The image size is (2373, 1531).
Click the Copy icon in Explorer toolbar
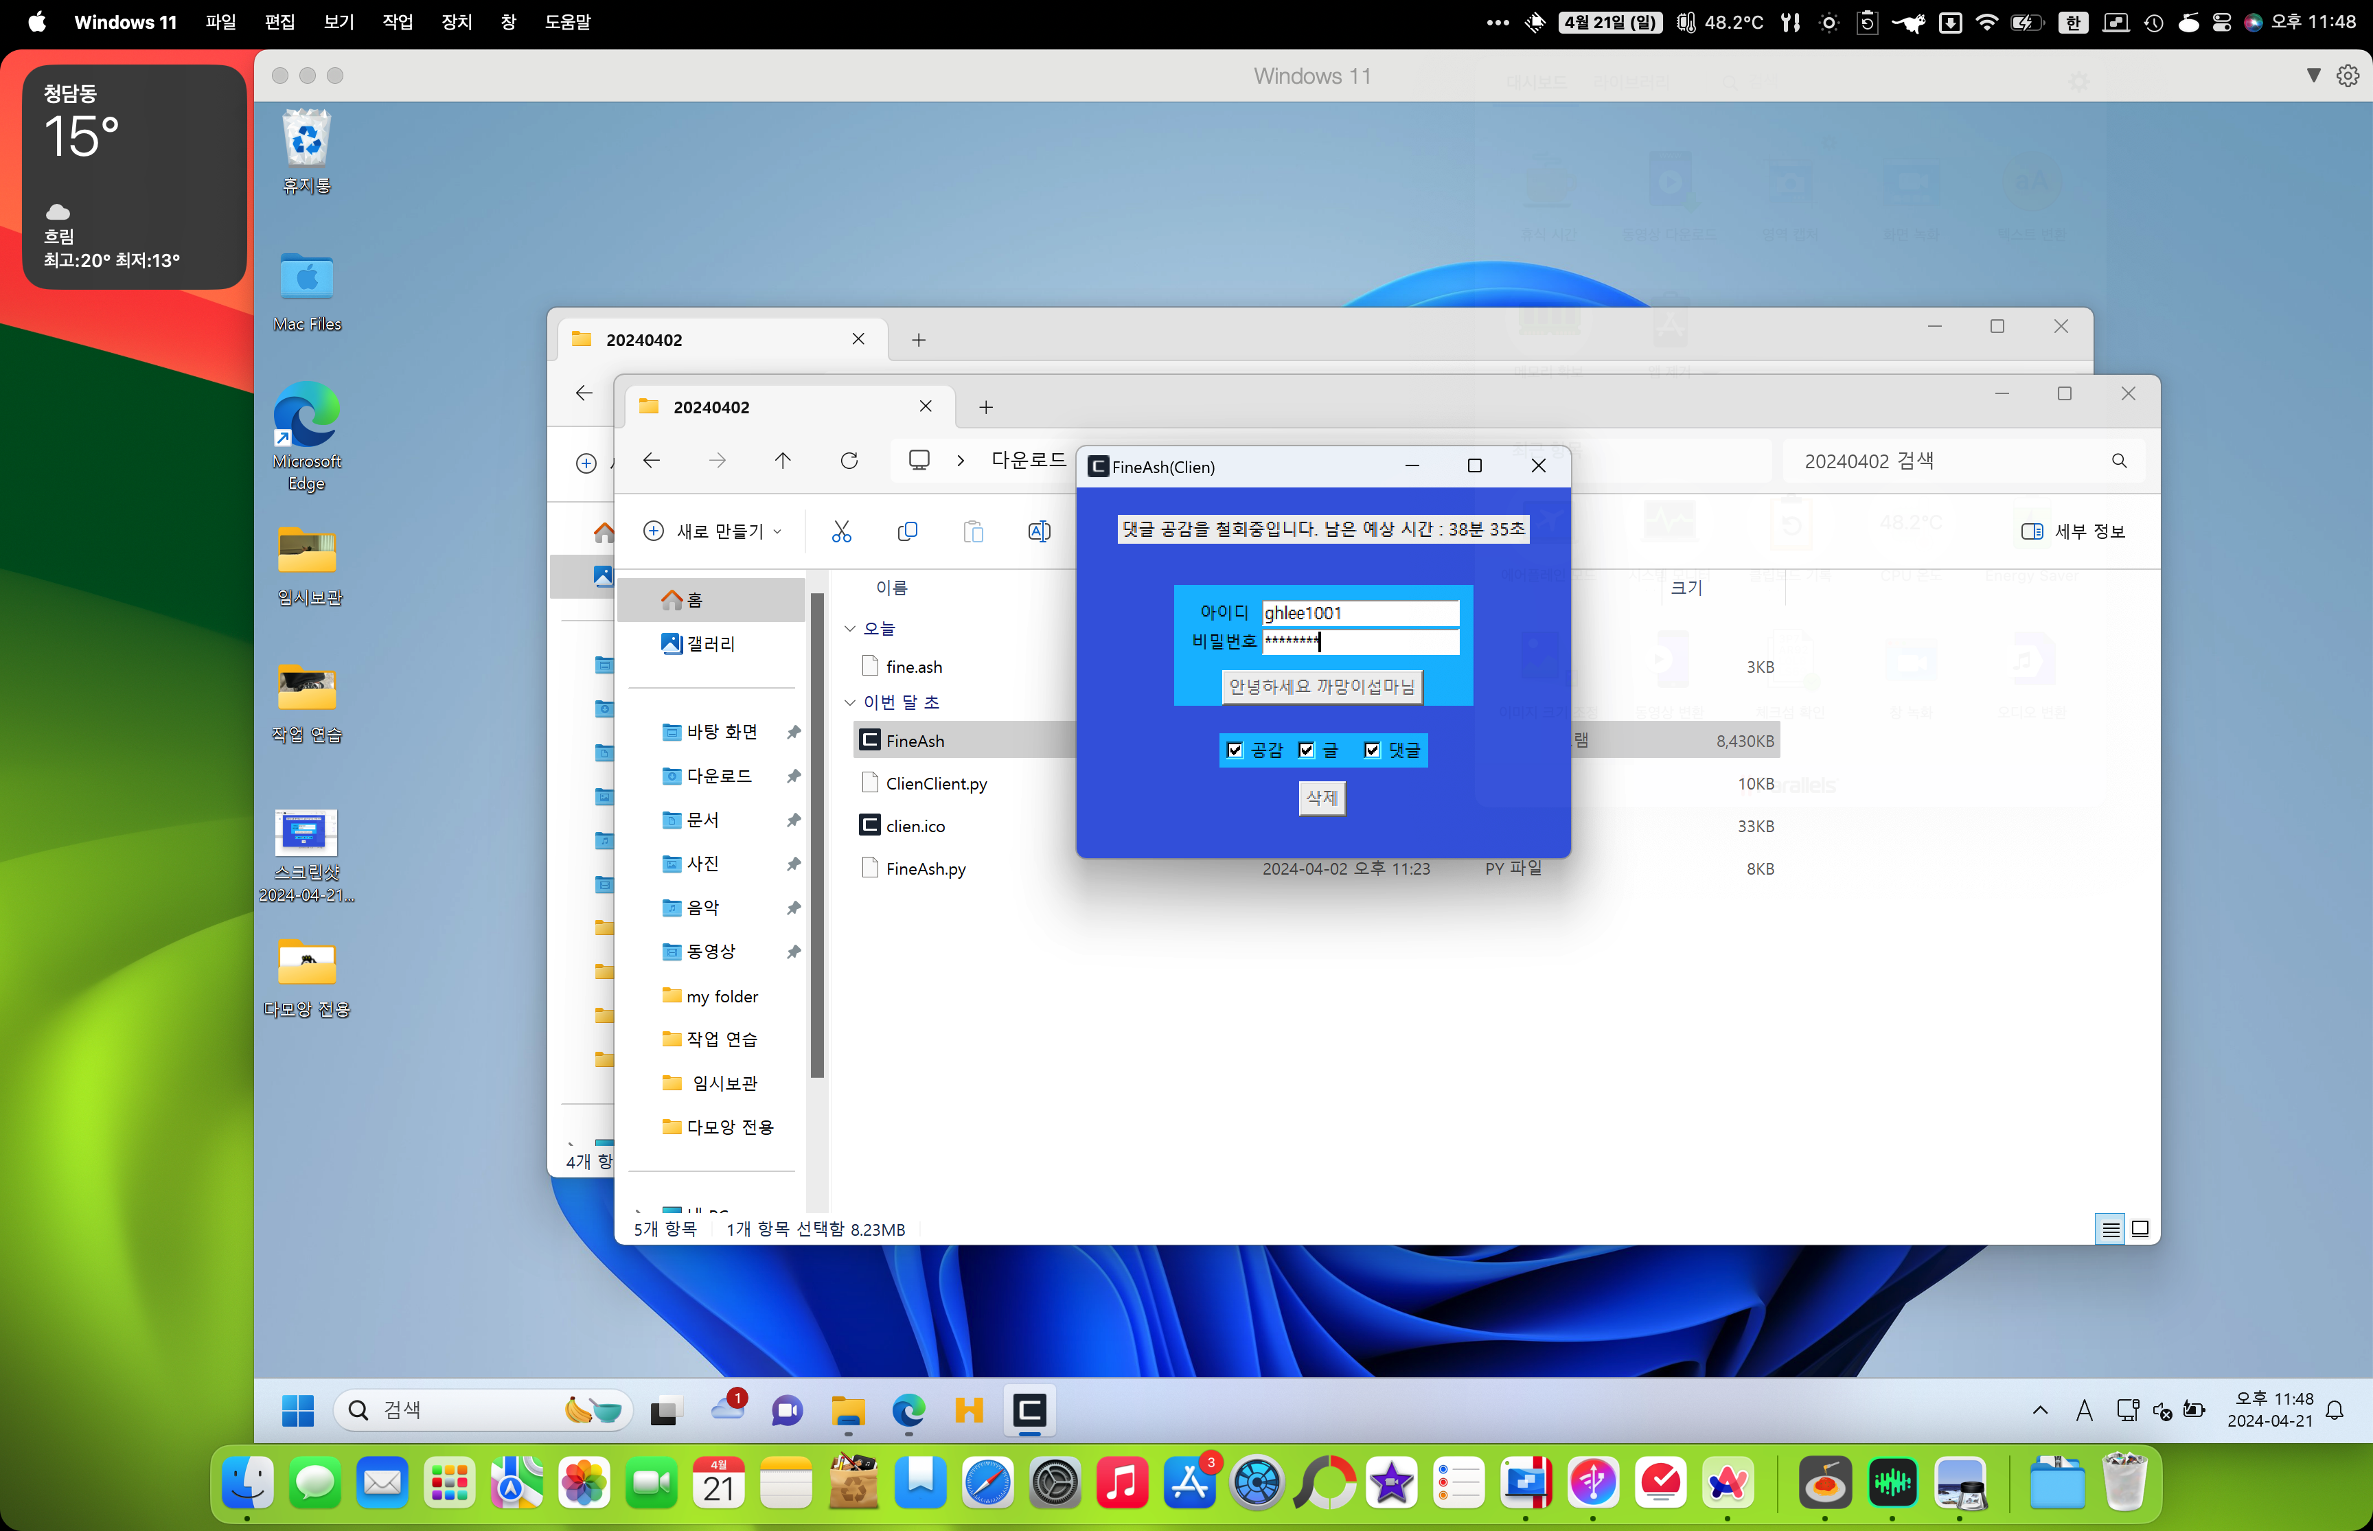point(906,532)
